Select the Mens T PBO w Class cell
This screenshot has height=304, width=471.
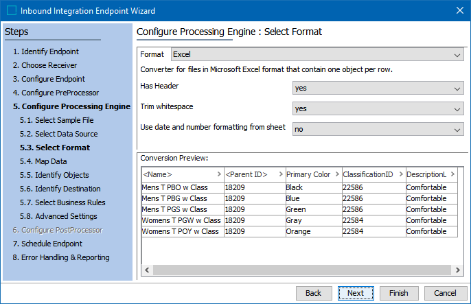click(182, 187)
